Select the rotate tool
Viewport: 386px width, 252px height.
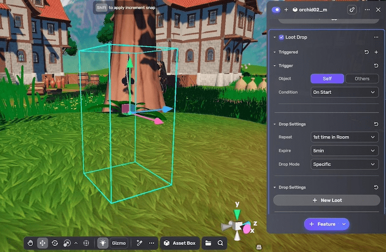[54, 243]
